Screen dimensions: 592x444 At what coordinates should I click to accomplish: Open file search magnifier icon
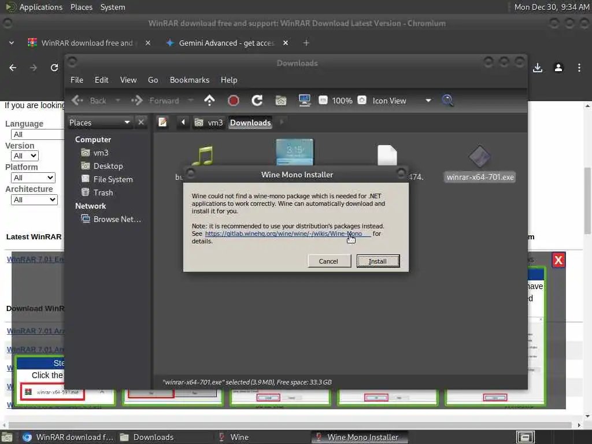(448, 101)
